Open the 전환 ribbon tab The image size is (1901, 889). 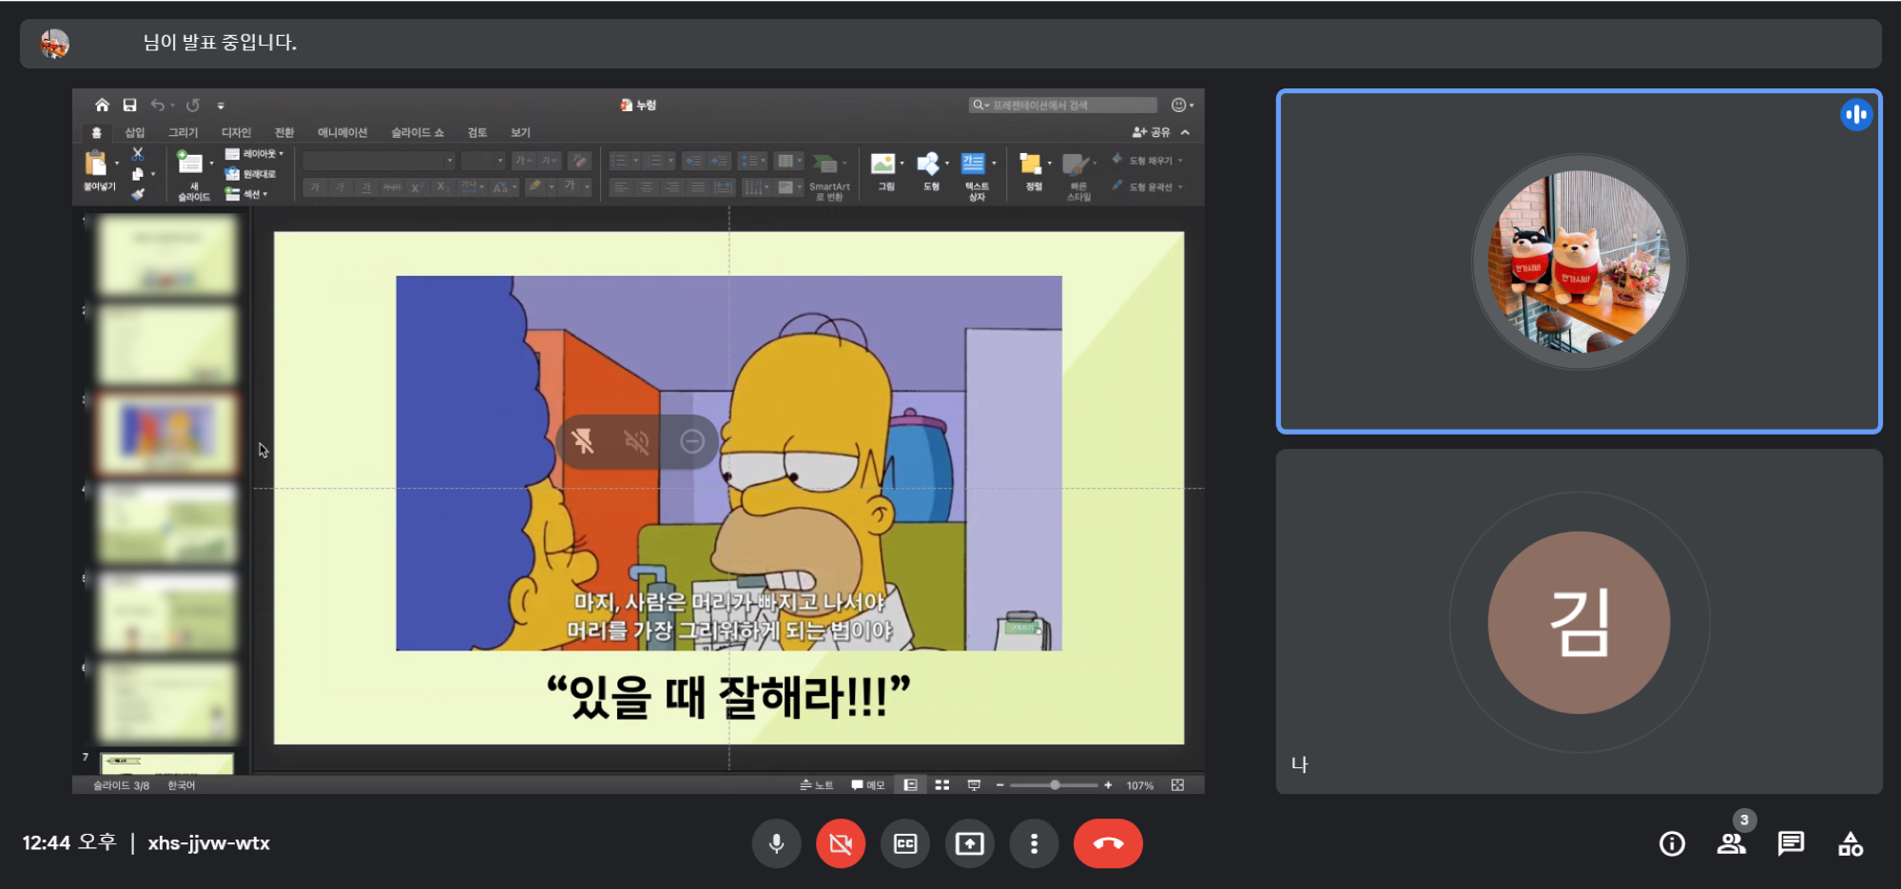(x=284, y=132)
